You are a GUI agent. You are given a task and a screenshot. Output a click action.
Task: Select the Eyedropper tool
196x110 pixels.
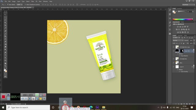pyautogui.click(x=6, y=28)
